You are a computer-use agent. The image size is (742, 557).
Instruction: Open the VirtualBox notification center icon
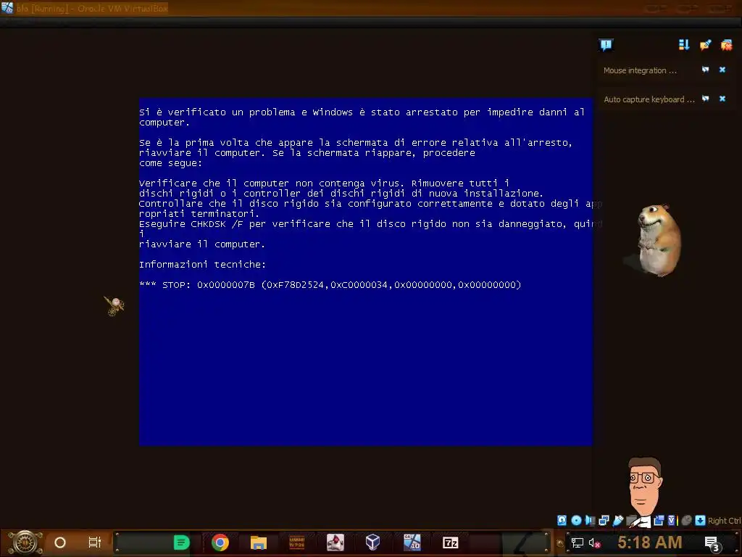coord(606,45)
